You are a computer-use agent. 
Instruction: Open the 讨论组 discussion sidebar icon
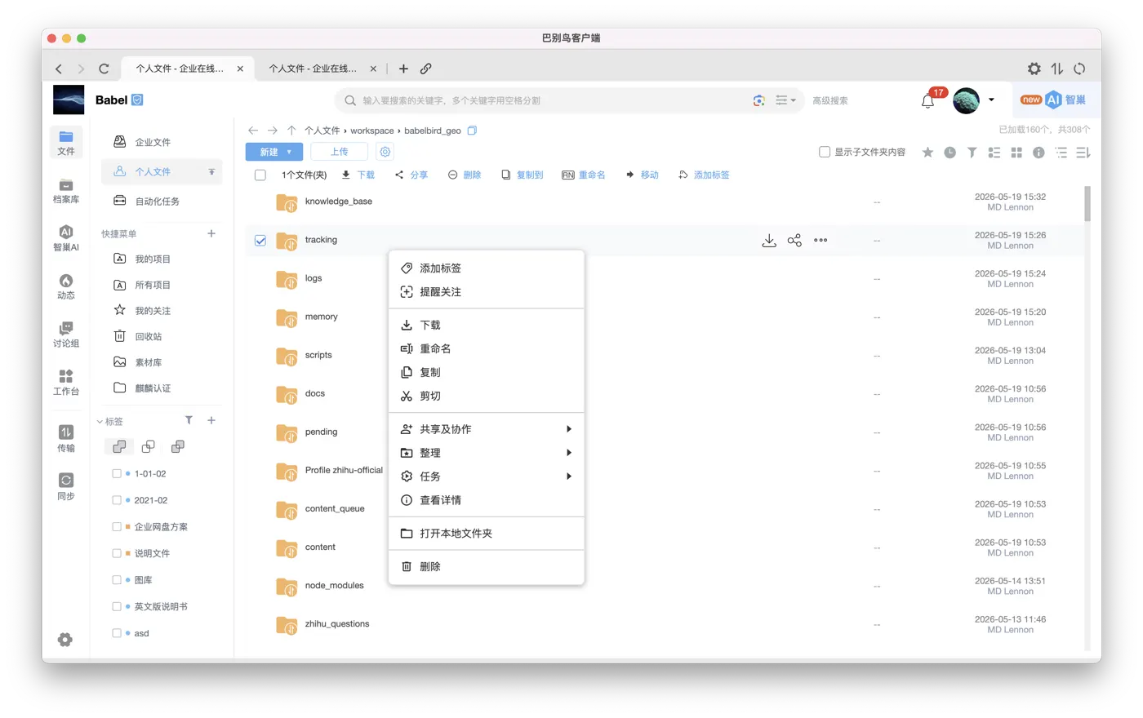click(x=66, y=335)
